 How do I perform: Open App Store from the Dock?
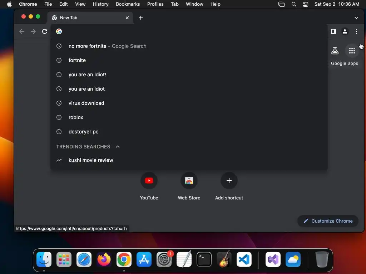click(144, 259)
